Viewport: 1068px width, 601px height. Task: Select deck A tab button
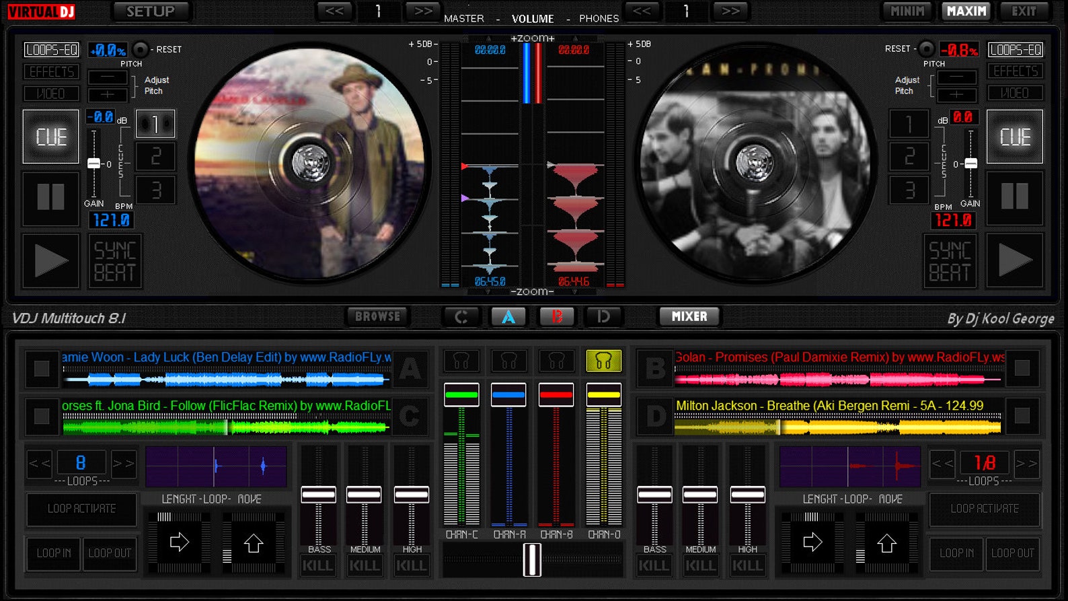pyautogui.click(x=508, y=316)
